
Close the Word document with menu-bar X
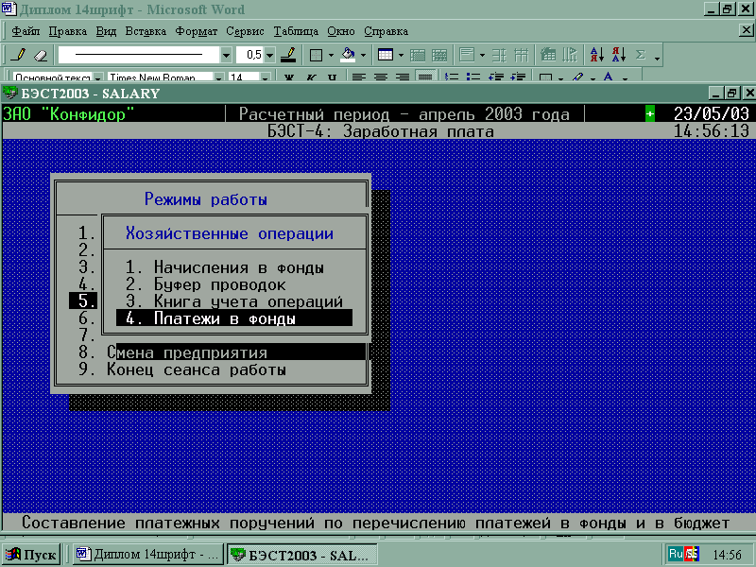[747, 30]
